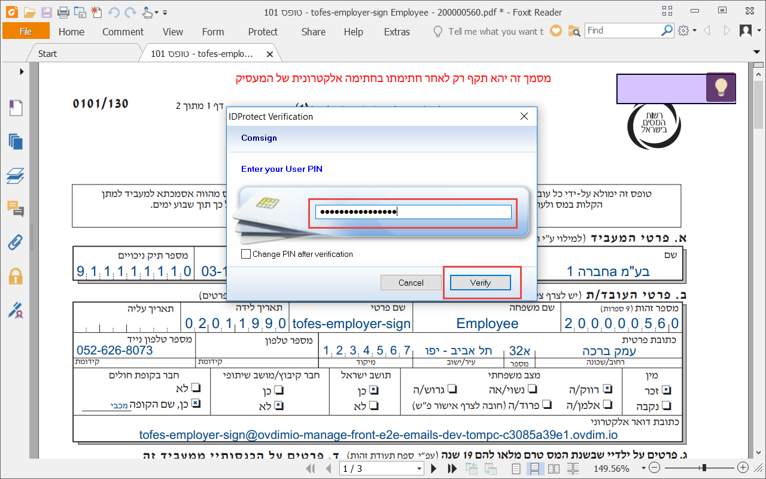This screenshot has width=766, height=479.
Task: Zoom out with the minus button
Action: click(x=654, y=468)
